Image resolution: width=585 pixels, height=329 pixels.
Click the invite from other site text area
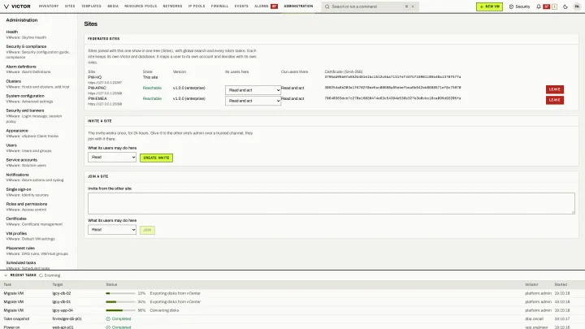tap(331, 203)
